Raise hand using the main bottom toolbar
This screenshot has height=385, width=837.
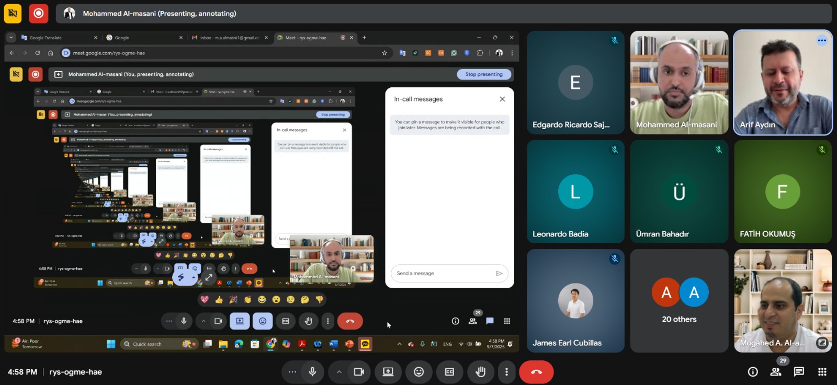click(x=480, y=372)
